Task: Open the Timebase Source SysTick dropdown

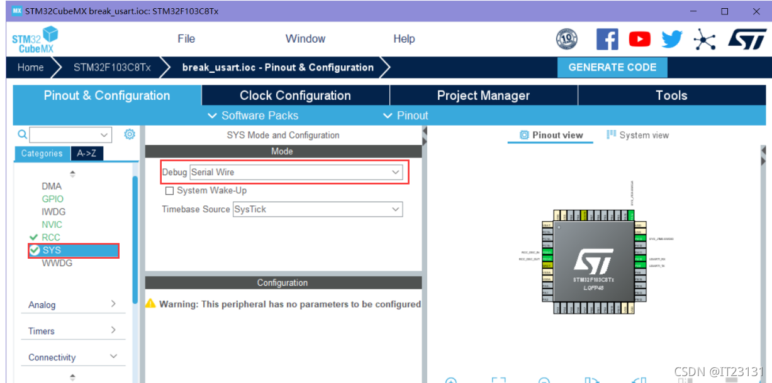Action: click(318, 209)
